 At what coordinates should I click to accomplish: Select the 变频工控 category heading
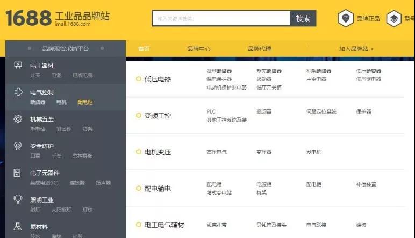point(158,115)
